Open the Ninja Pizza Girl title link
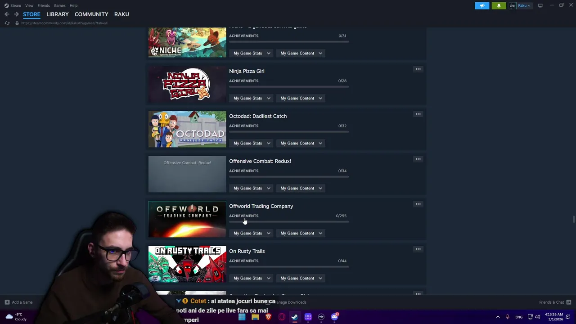The width and height of the screenshot is (576, 324). 247,71
